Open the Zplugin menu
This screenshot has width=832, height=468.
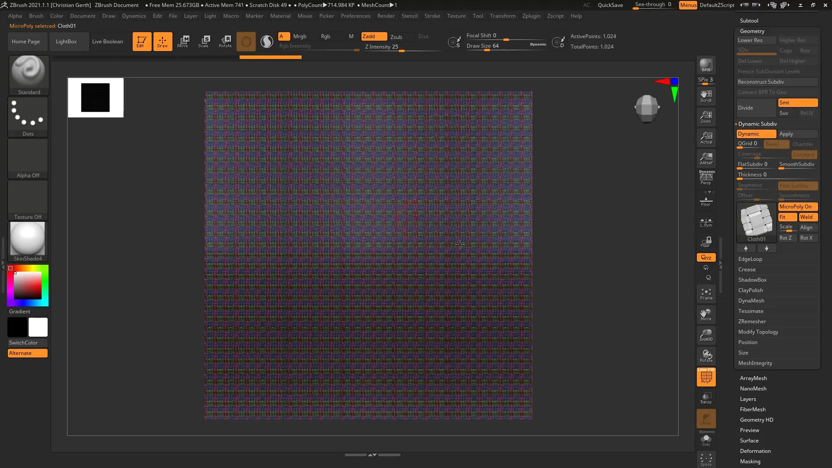point(531,16)
